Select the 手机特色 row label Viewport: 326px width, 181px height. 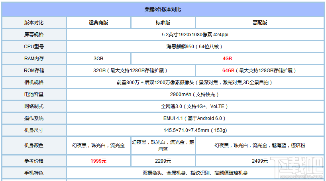click(34, 173)
